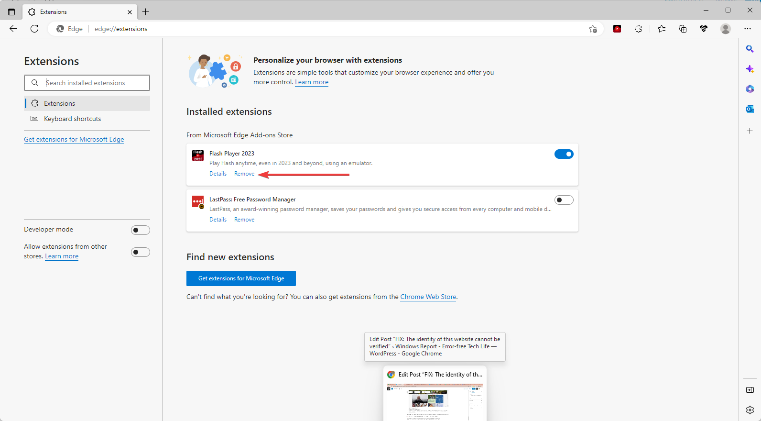This screenshot has height=421, width=761.
Task: Refresh the extensions page
Action: [x=34, y=29]
